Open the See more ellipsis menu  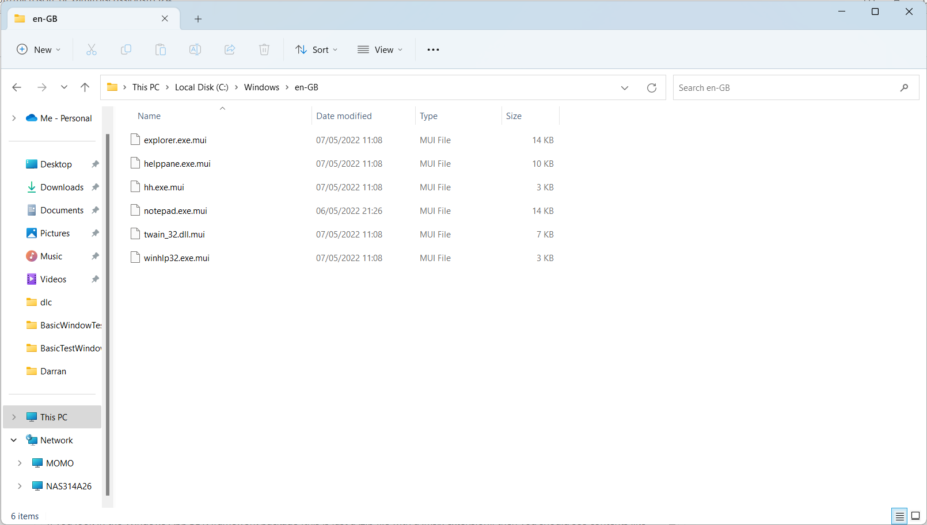433,49
